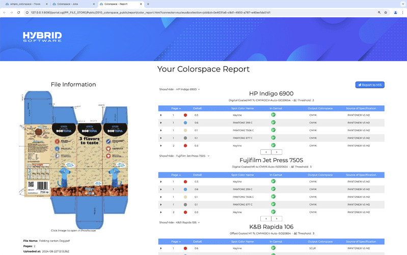
Task: Open a new browser tab with the plus icon
Action: [148, 4]
